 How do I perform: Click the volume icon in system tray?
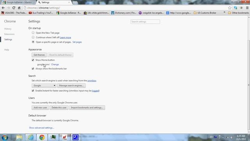[231, 137]
